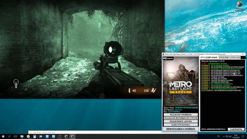The image size is (247, 139).
Task: Click ИНФОРМАЦИЯ О ТРЕЙНЕРЕ link
Action: click(x=181, y=129)
